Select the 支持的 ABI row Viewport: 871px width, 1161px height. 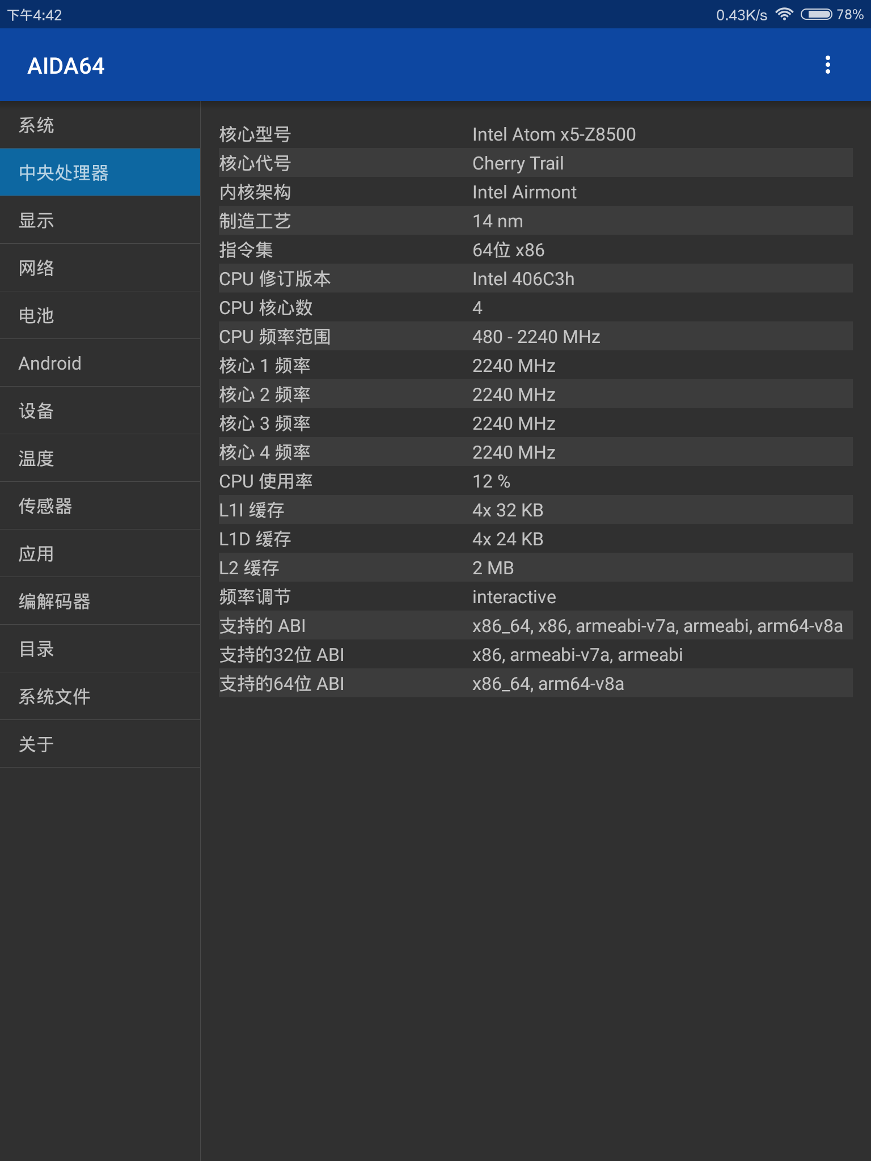pos(535,625)
